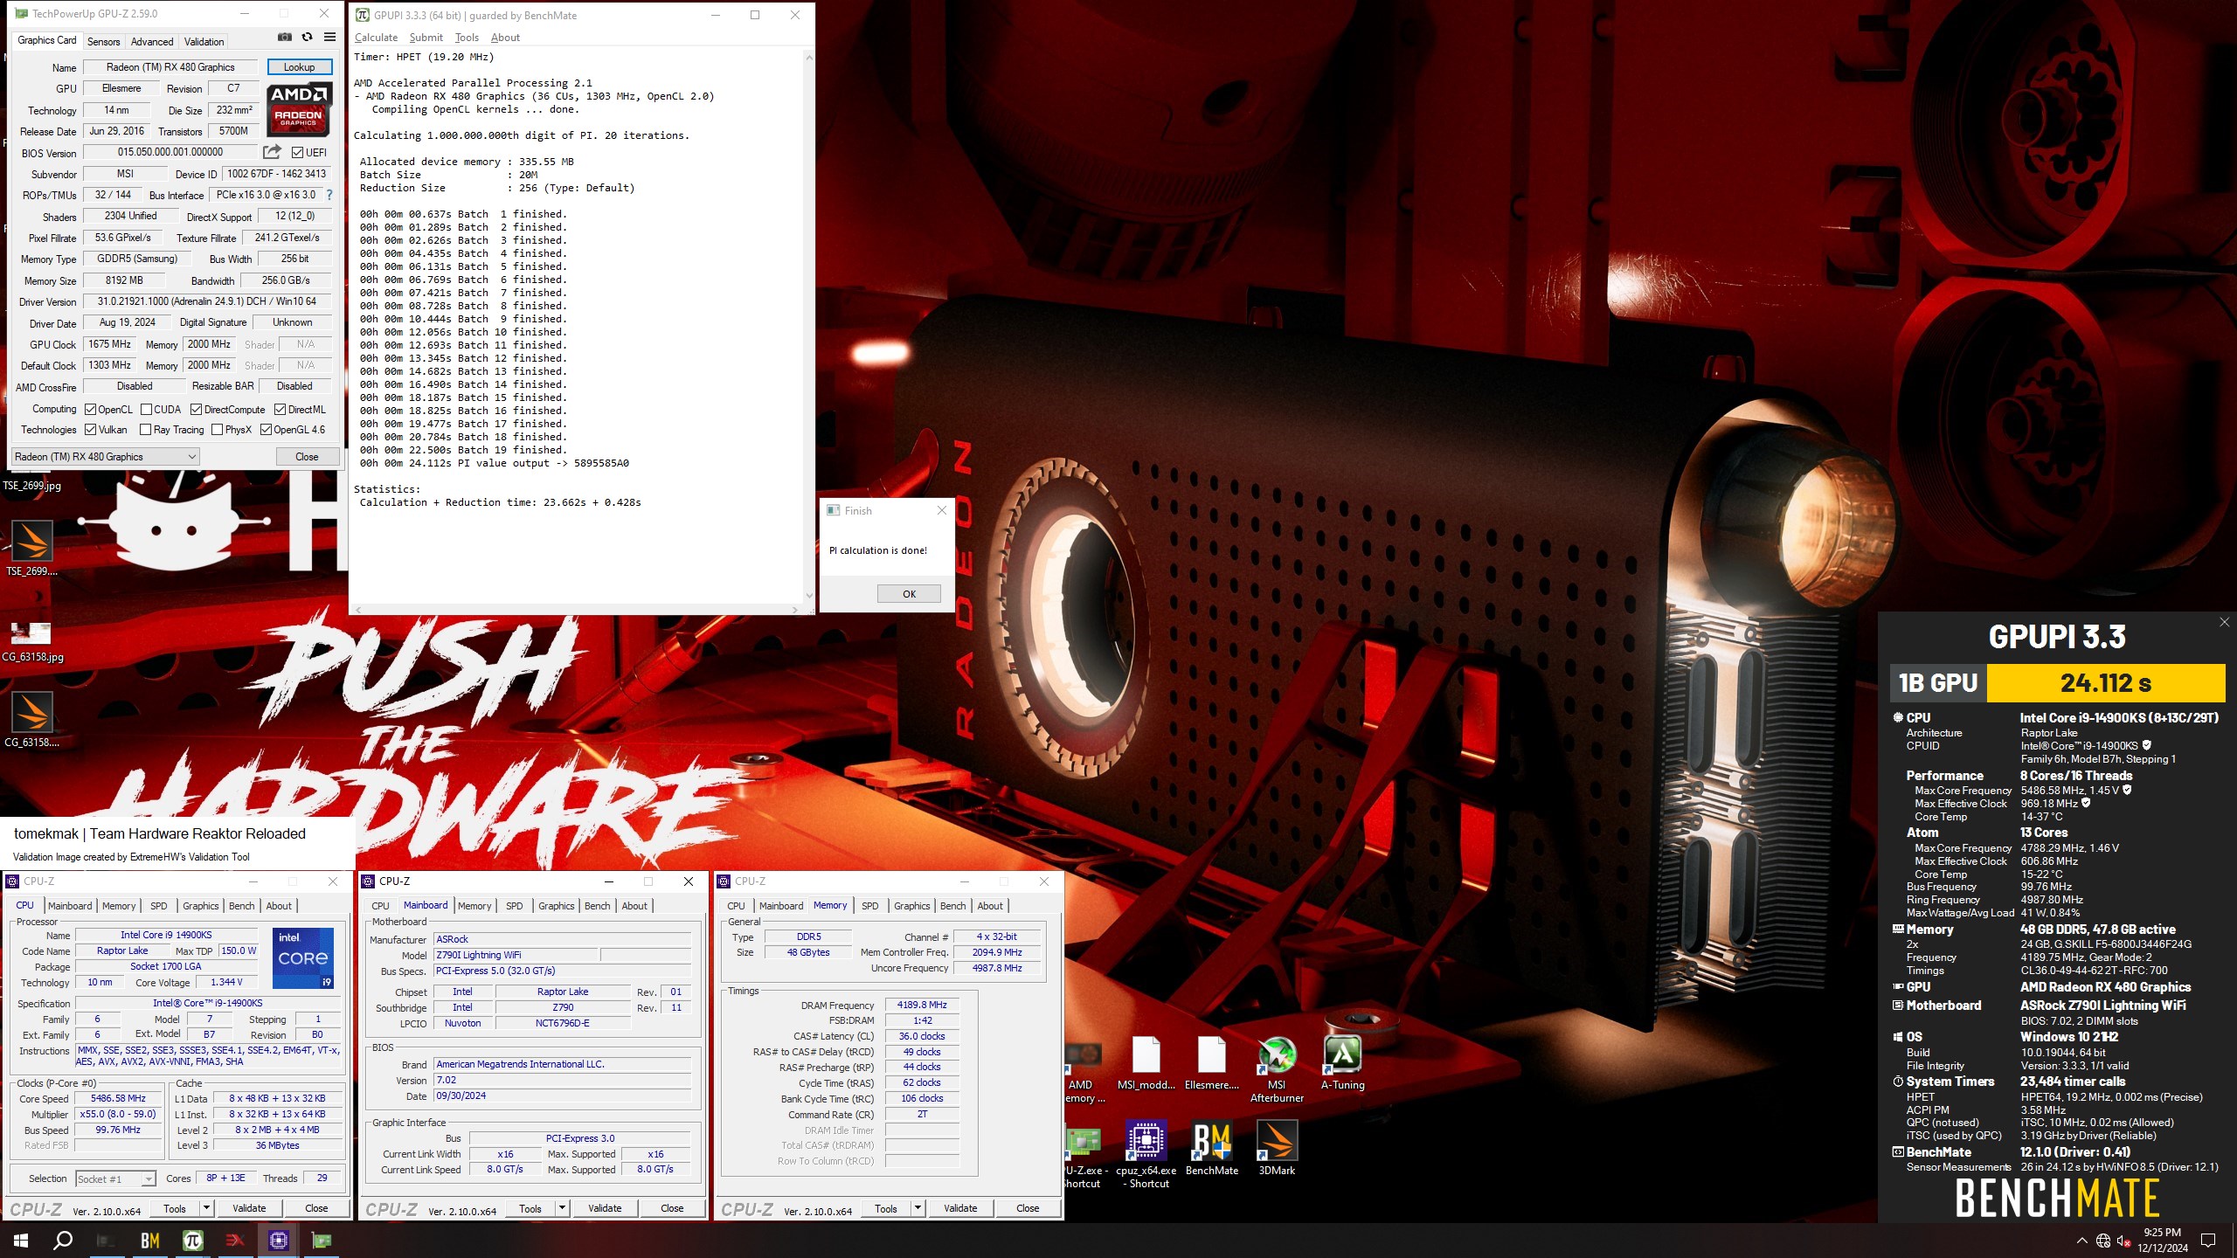This screenshot has height=1258, width=2237.
Task: Click OK in the Finish dialog
Action: coord(909,594)
